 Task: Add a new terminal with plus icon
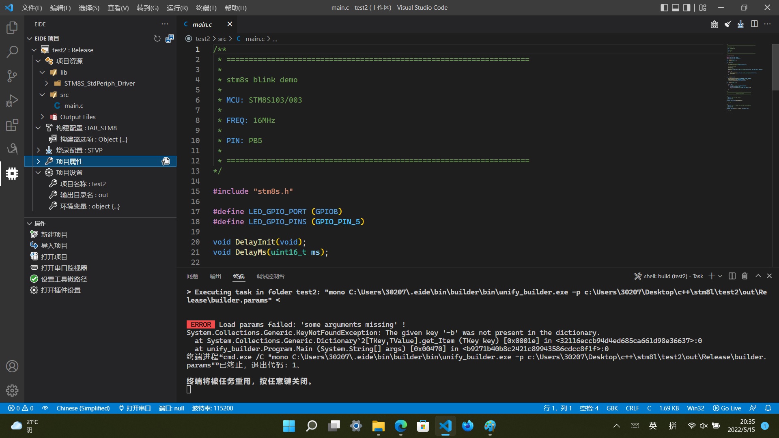coord(711,276)
